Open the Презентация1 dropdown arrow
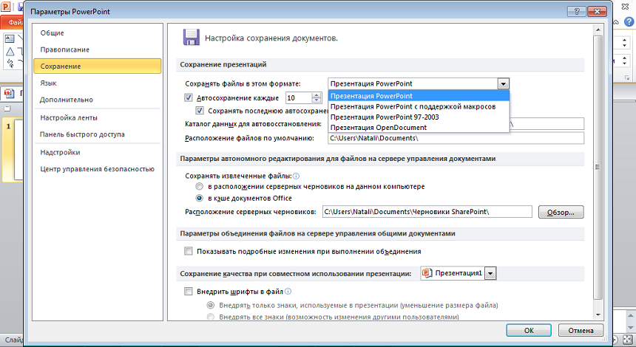The image size is (636, 347). point(490,274)
